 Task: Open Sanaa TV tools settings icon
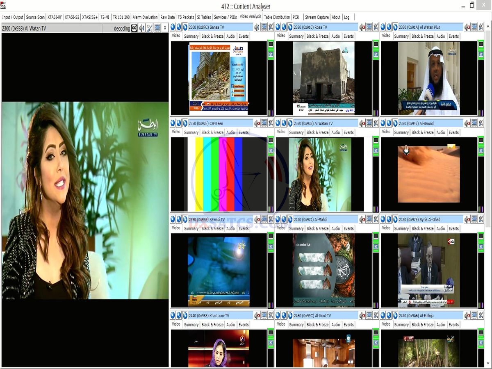271,27
